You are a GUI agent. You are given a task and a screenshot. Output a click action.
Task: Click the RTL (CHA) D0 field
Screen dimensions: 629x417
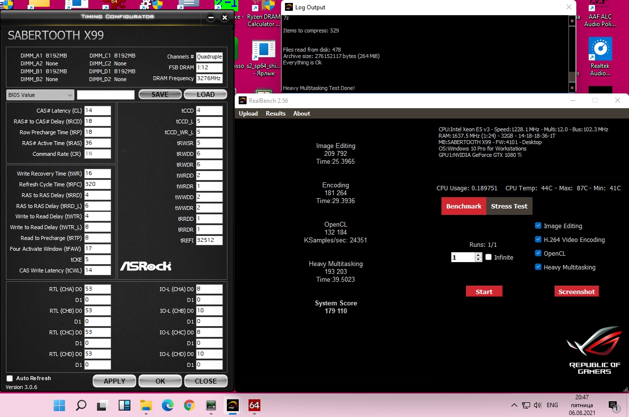pos(97,289)
